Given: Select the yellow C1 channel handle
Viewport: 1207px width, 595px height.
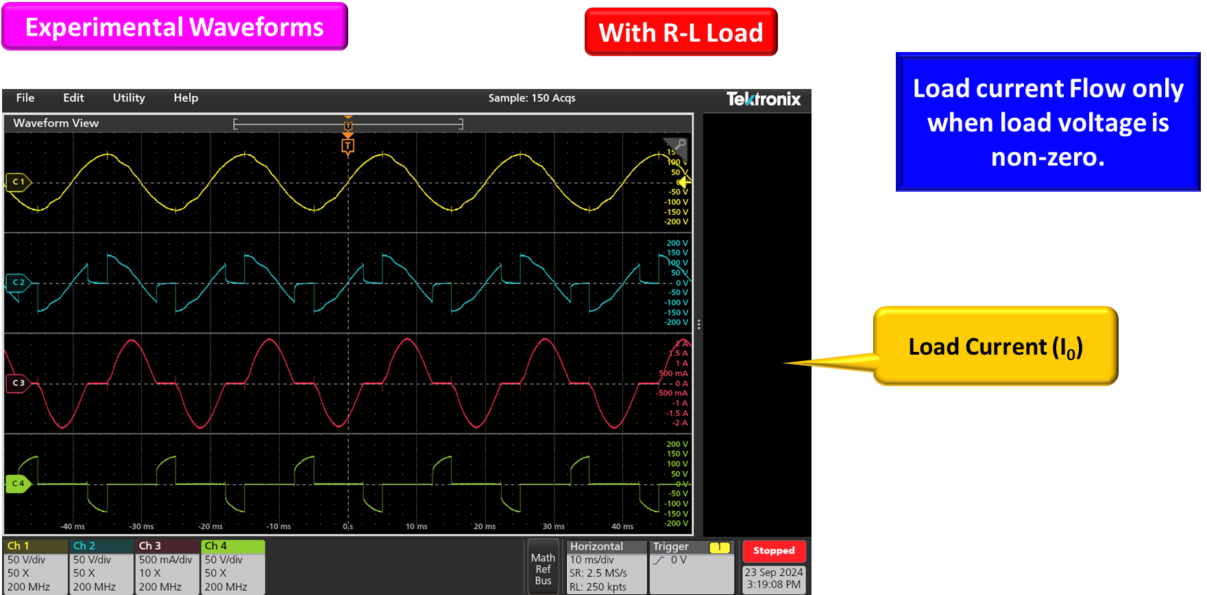Looking at the screenshot, I should (x=18, y=182).
